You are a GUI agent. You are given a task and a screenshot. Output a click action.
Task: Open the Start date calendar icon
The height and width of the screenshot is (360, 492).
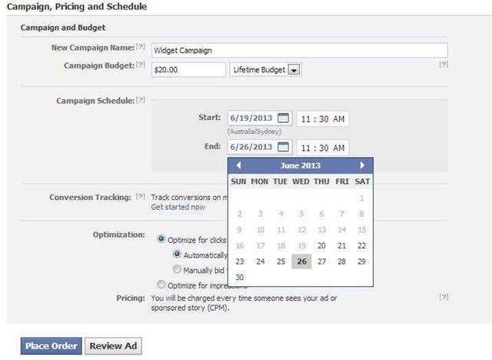pos(284,118)
